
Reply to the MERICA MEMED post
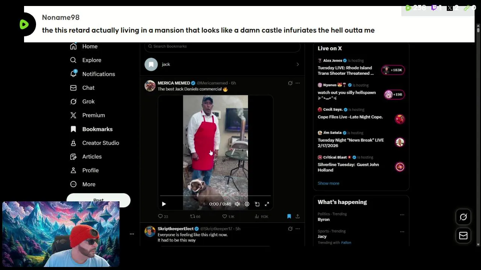(x=160, y=216)
